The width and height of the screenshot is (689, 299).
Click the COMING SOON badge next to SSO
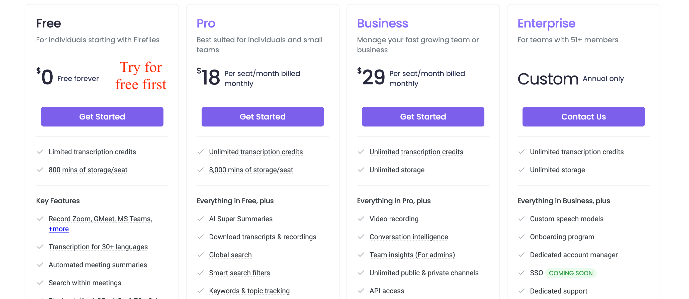click(571, 273)
